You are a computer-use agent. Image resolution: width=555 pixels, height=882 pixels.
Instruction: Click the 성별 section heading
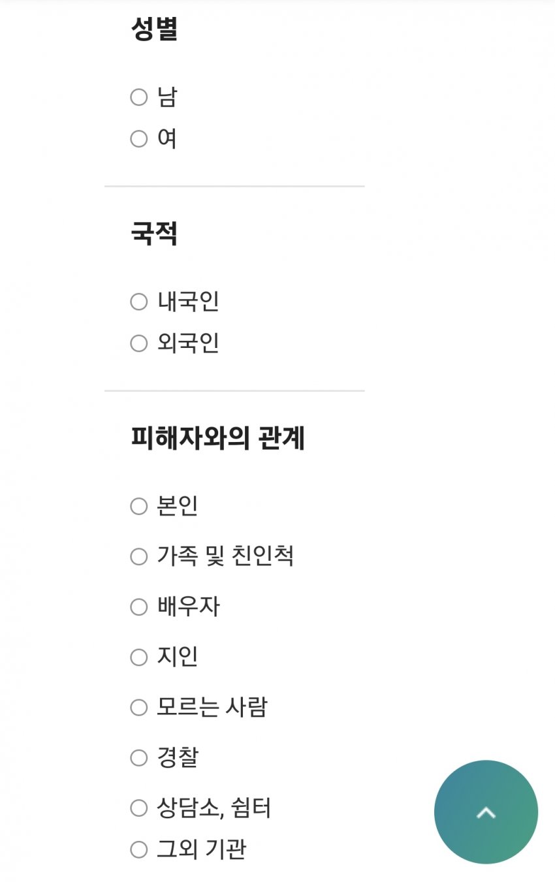pyautogui.click(x=154, y=29)
